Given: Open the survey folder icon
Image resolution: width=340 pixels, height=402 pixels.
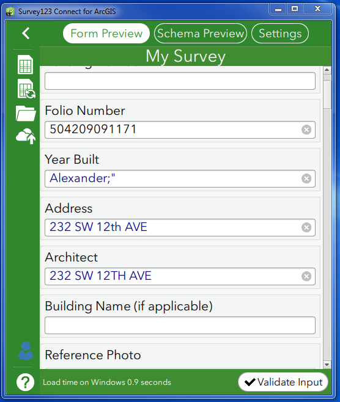Looking at the screenshot, I should (x=26, y=113).
